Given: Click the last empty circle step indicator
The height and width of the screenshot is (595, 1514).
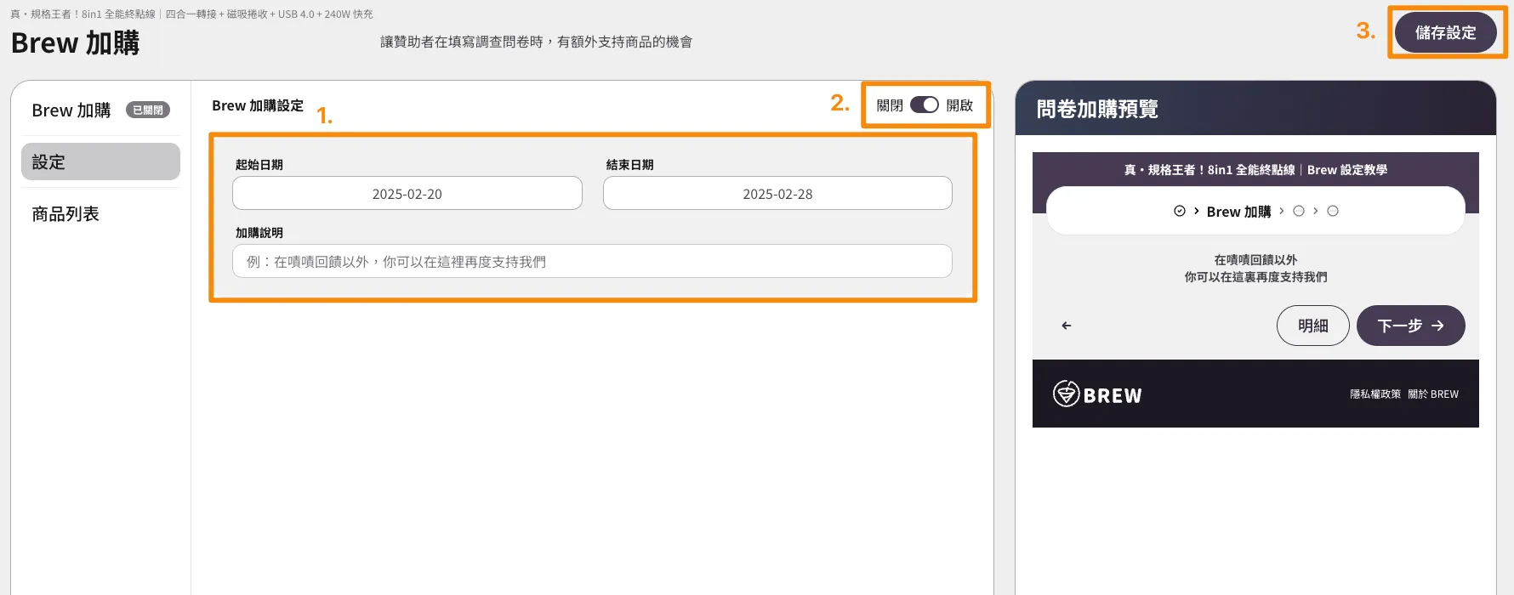Looking at the screenshot, I should [x=1333, y=211].
